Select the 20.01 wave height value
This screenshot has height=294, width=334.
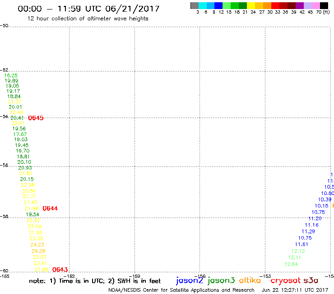pos(15,107)
